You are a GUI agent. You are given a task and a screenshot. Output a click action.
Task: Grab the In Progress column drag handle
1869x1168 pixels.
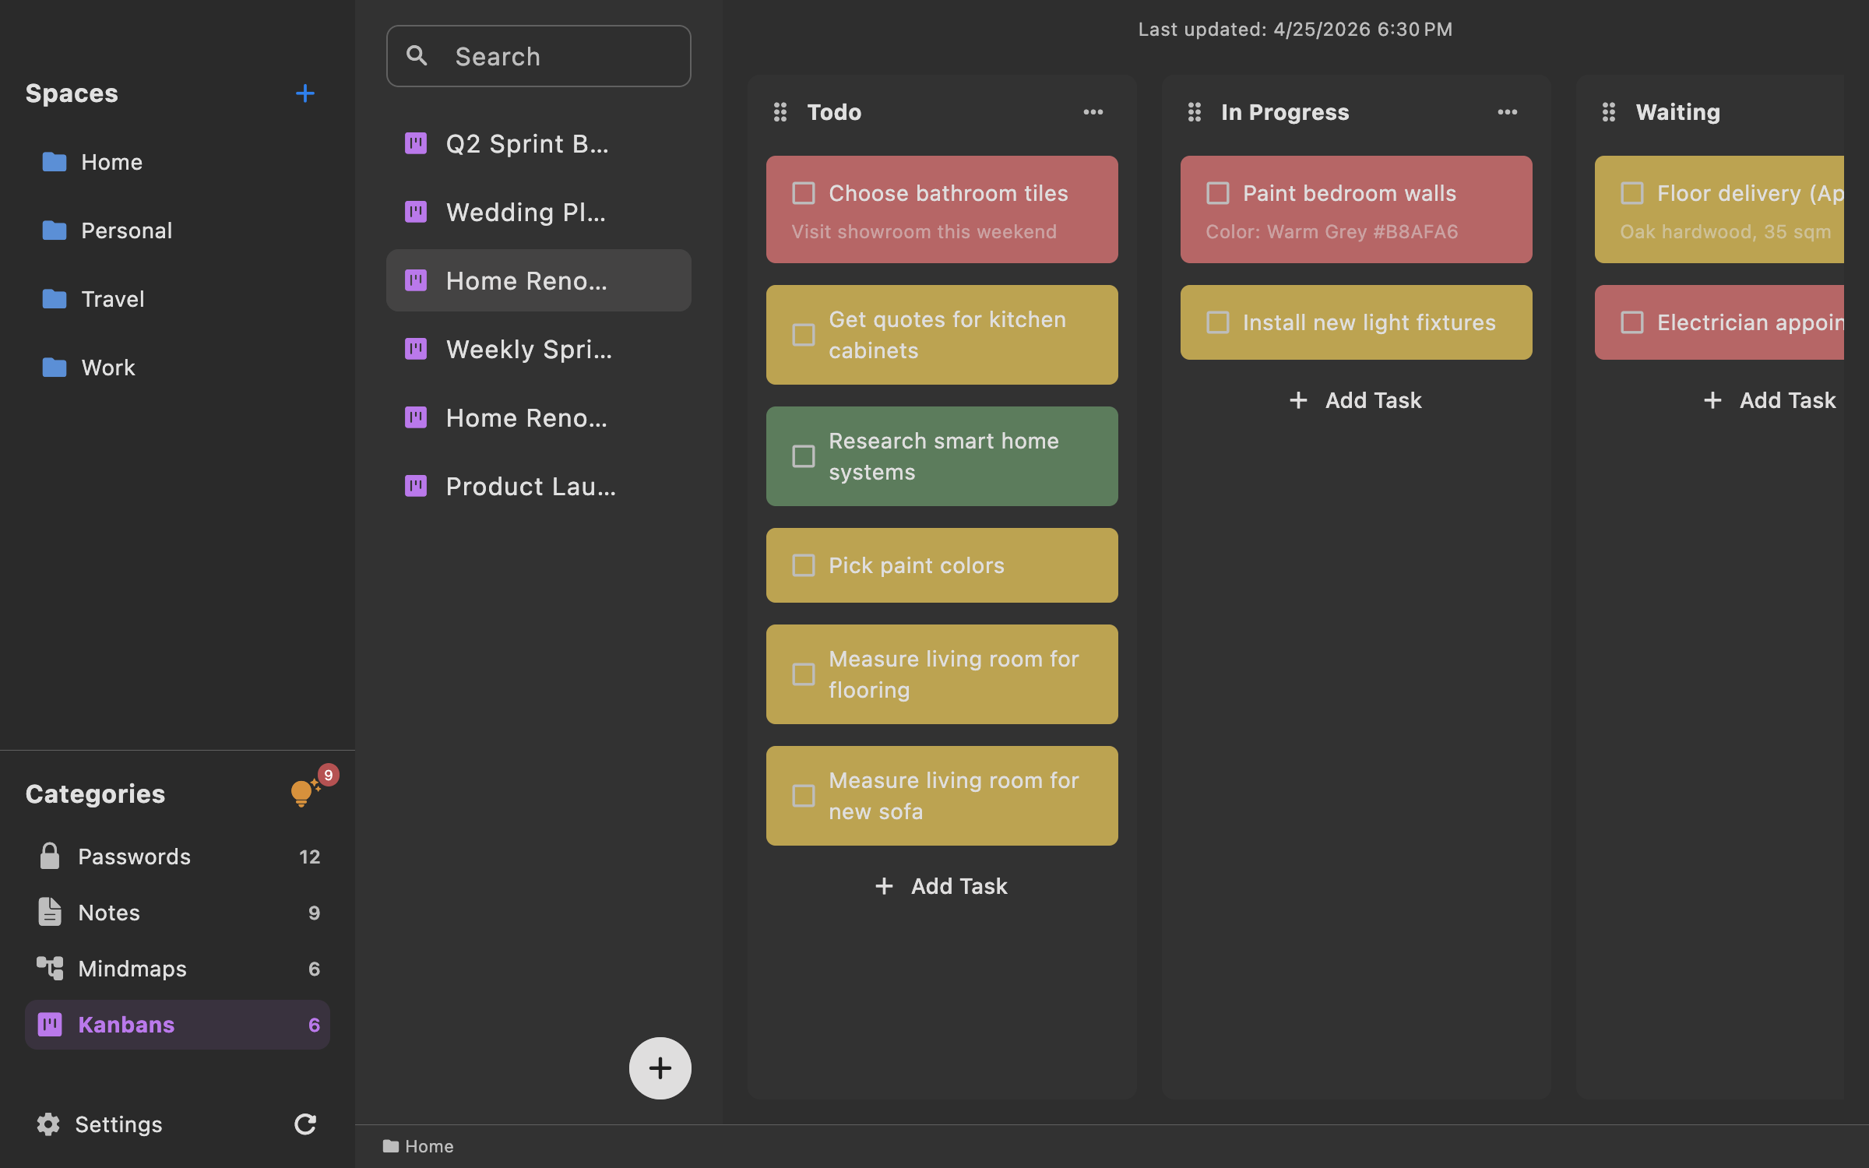tap(1194, 112)
